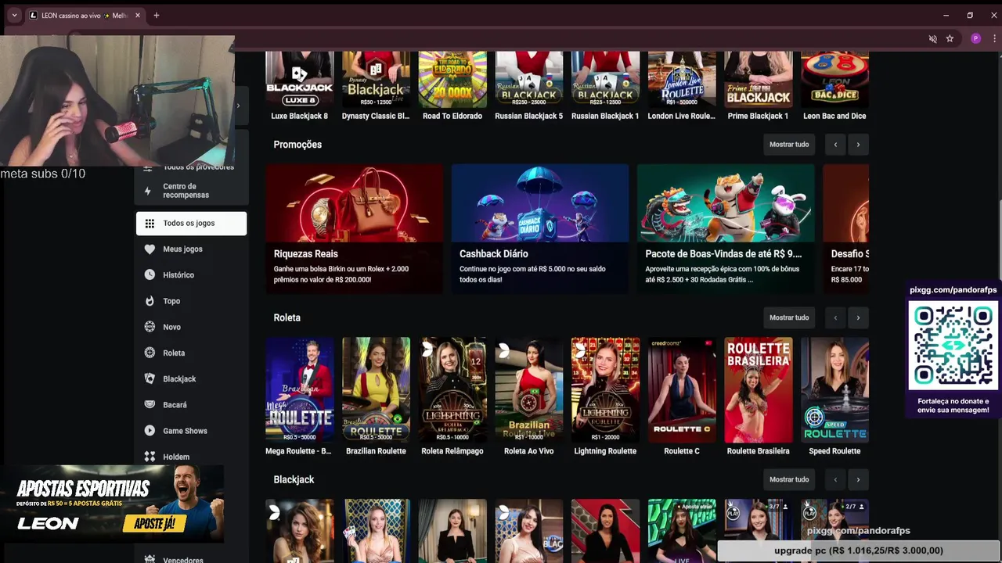Click the card icon beside Blackjack
Image resolution: width=1002 pixels, height=563 pixels.
pyautogui.click(x=150, y=378)
